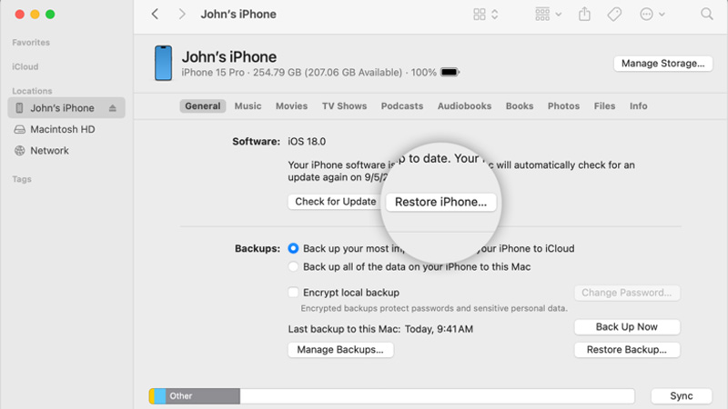Select Macintosh HD in sidebar

pyautogui.click(x=62, y=129)
